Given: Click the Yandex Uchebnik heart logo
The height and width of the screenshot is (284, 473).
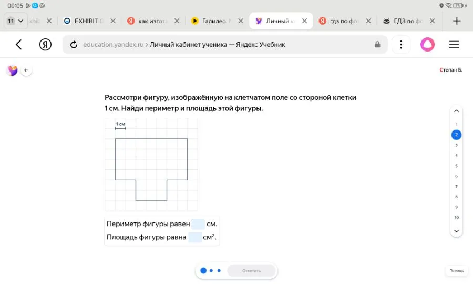Looking at the screenshot, I should point(12,70).
